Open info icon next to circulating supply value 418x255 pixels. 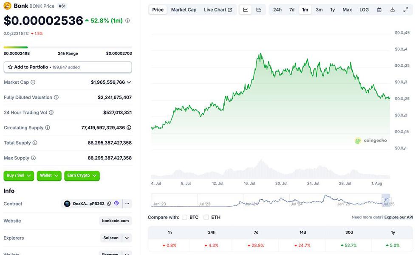(x=129, y=128)
